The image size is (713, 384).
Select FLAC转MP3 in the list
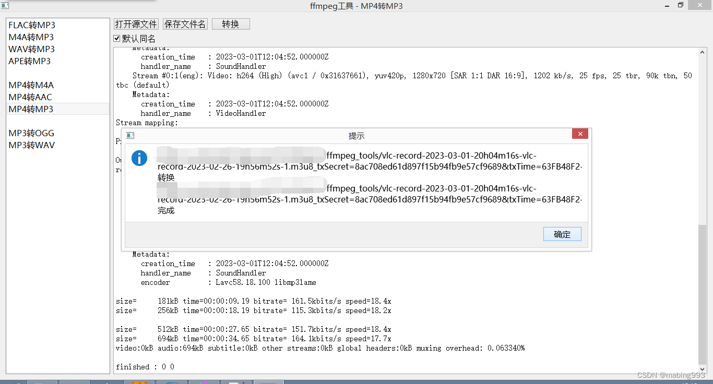coord(57,25)
